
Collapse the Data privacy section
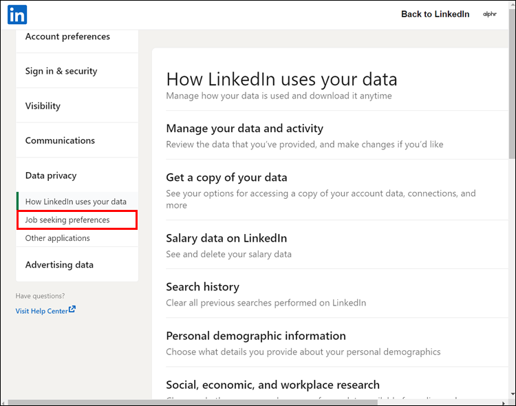pyautogui.click(x=51, y=175)
